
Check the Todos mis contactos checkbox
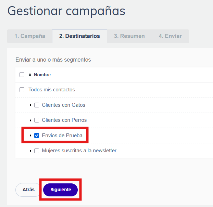pyautogui.click(x=22, y=90)
